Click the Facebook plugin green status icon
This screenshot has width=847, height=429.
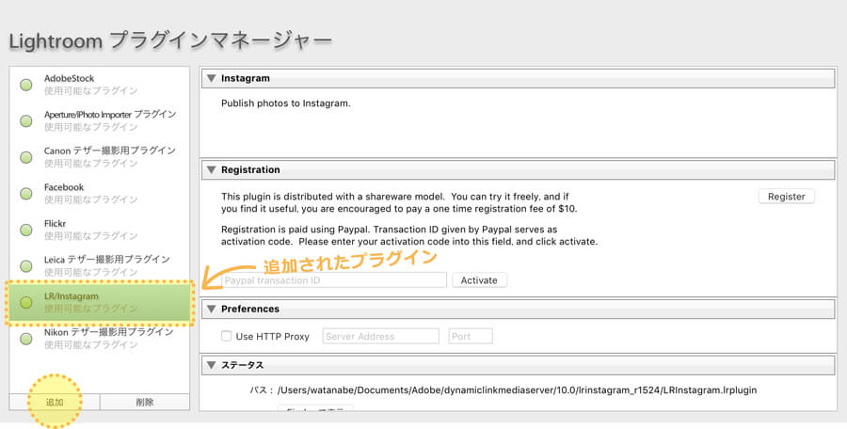tap(26, 194)
